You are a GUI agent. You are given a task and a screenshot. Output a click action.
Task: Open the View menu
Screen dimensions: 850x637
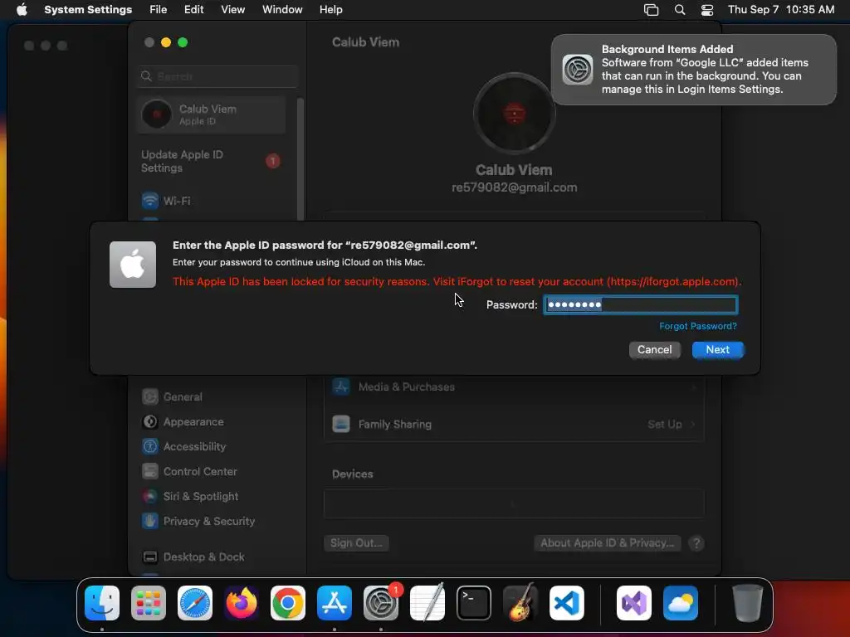point(232,10)
